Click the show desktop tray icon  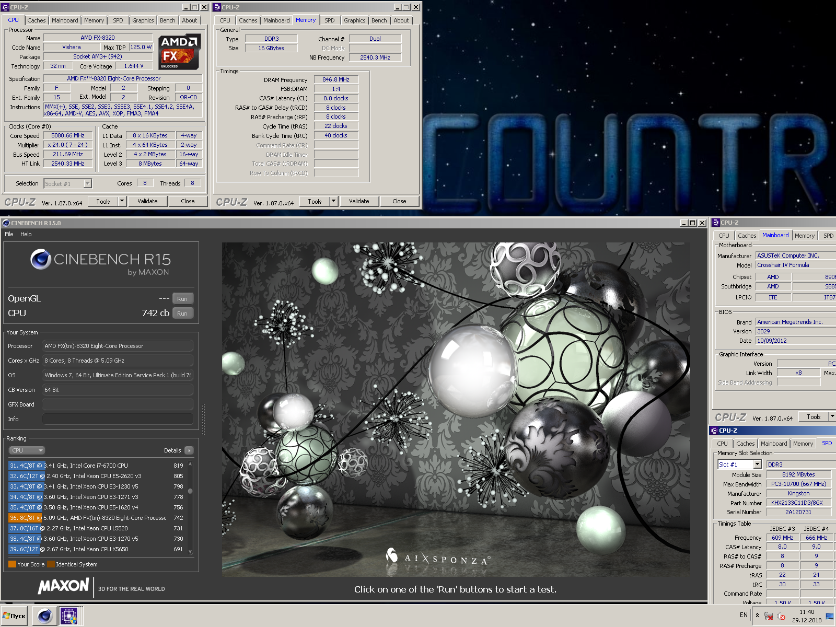[830, 616]
